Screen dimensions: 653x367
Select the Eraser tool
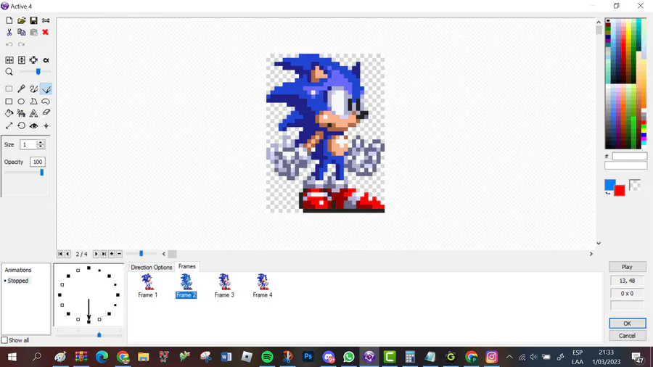[46, 113]
